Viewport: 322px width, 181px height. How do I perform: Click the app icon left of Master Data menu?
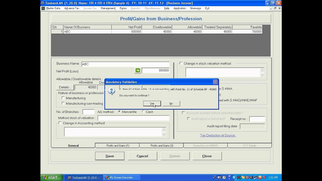click(x=43, y=8)
